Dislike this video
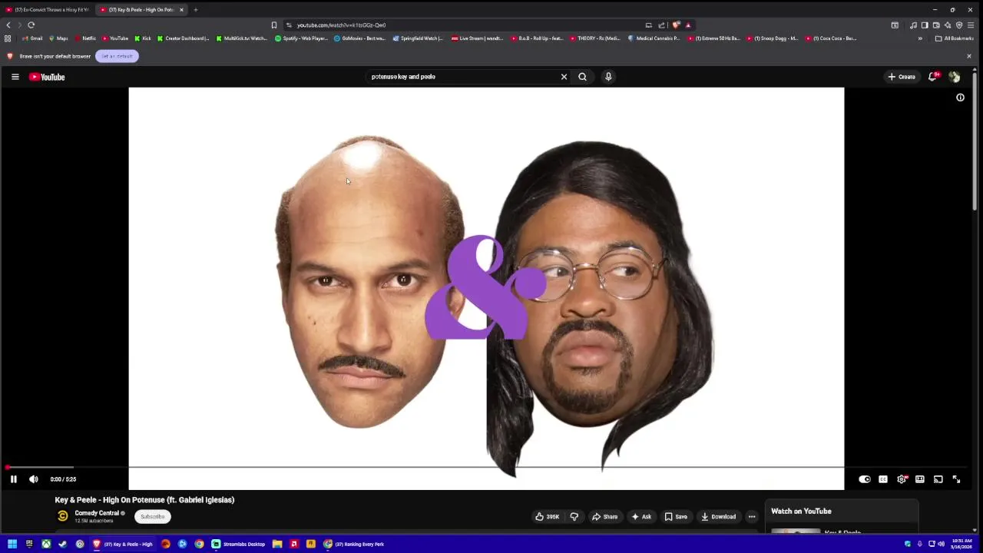 pyautogui.click(x=574, y=517)
